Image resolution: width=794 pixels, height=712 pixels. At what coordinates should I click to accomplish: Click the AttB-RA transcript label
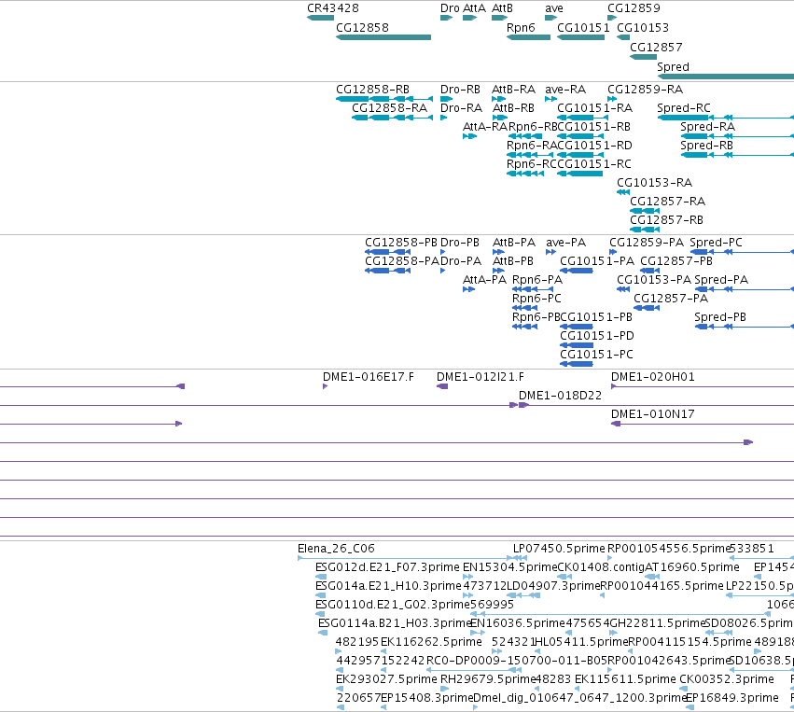pyautogui.click(x=513, y=90)
